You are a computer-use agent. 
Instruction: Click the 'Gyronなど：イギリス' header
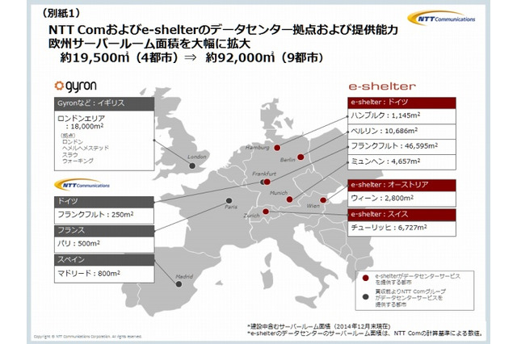coord(104,103)
